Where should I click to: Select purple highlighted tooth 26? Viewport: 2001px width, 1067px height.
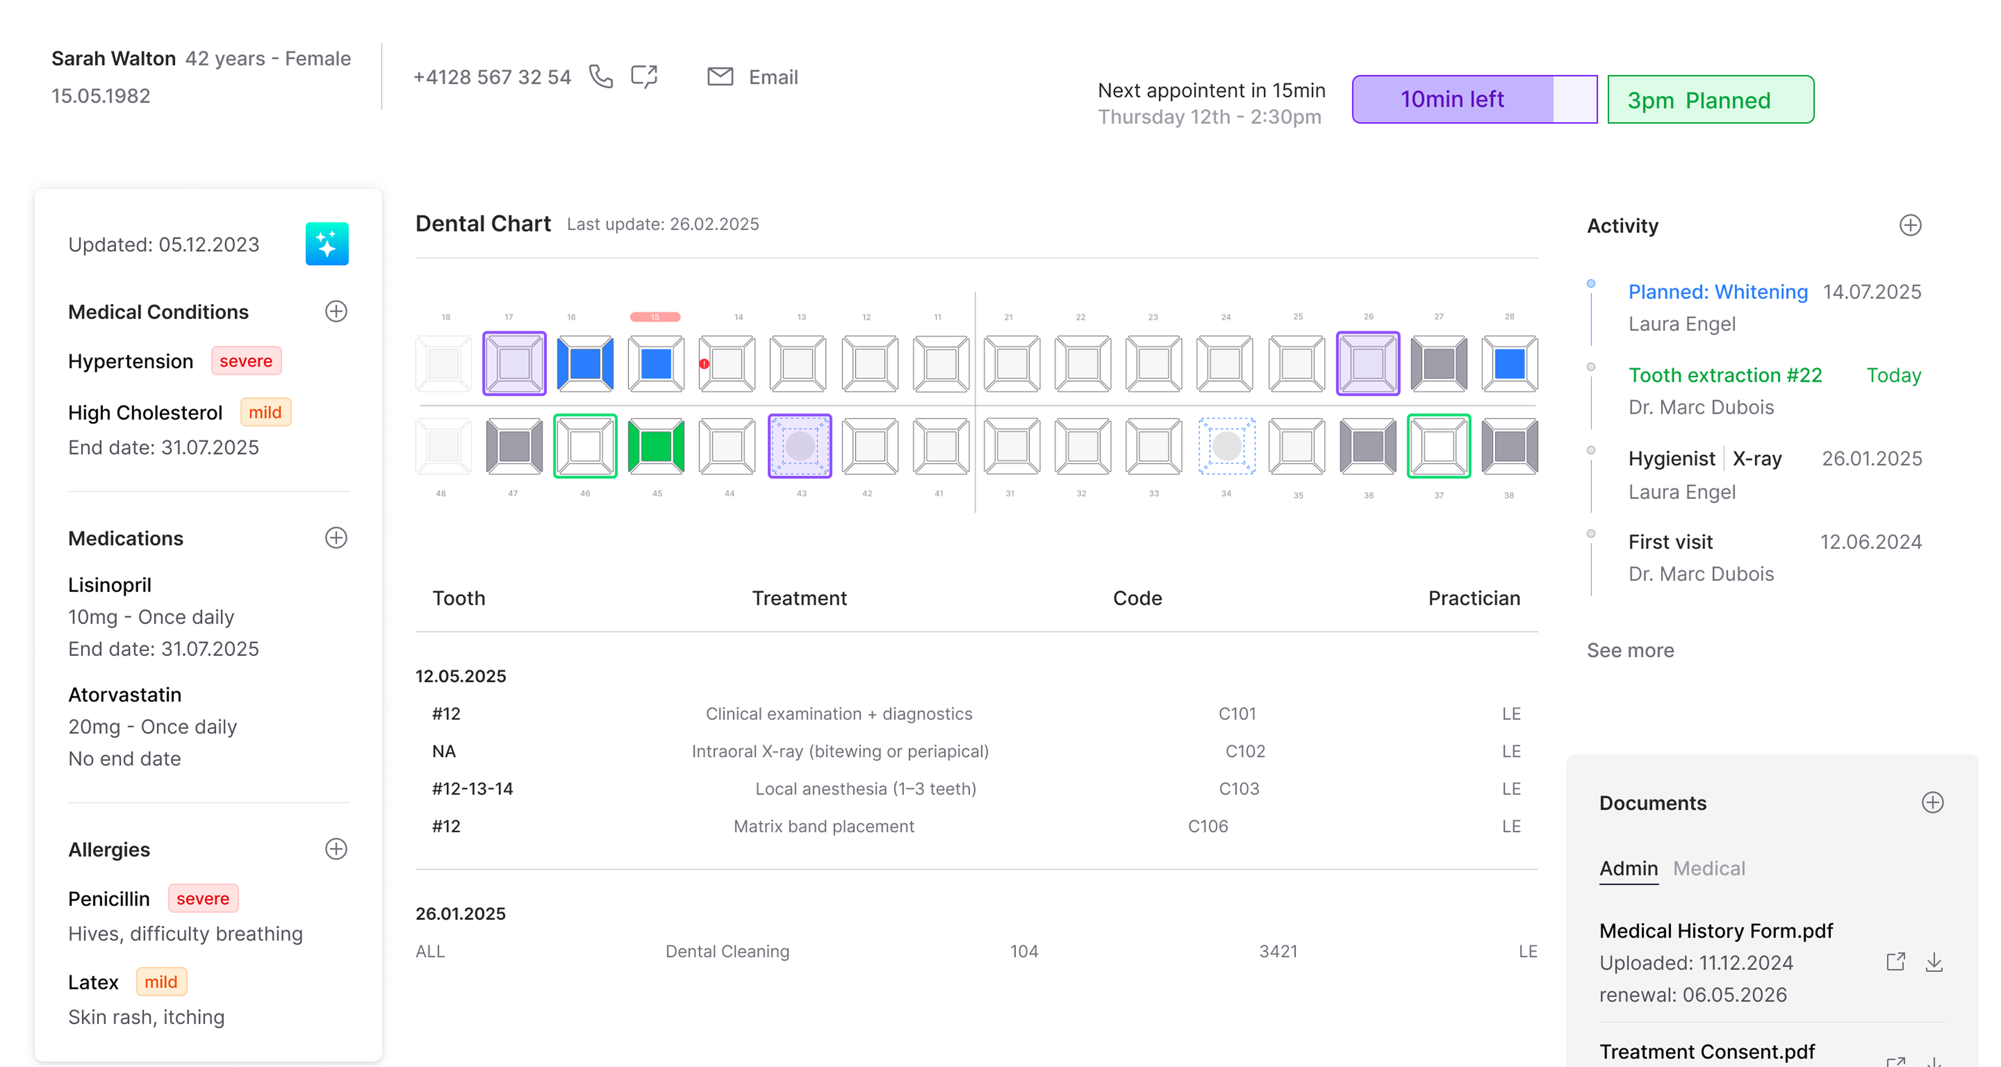point(1368,363)
